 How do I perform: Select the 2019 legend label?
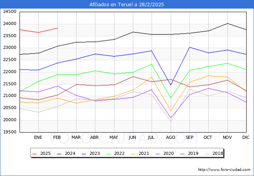click(193, 153)
